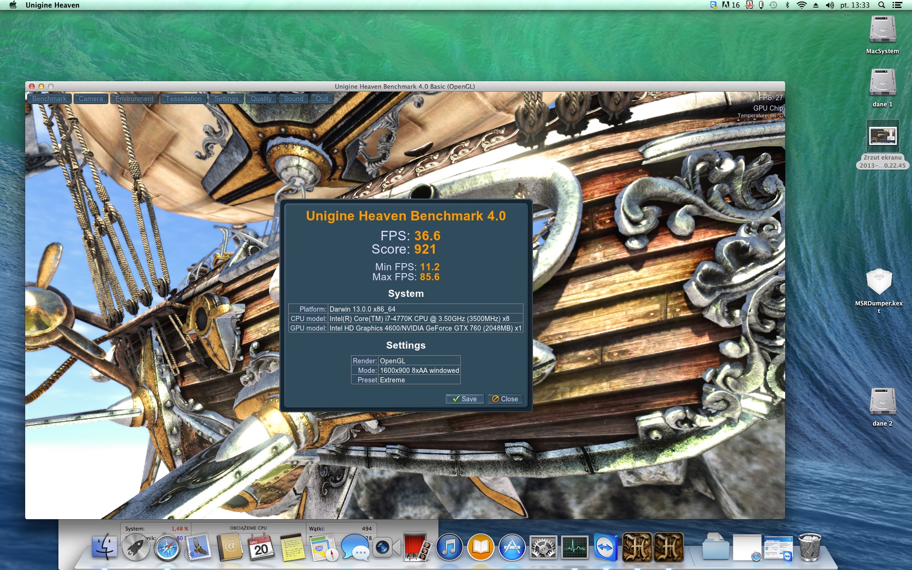Click the GPU model row GeForce GTX 760
Image resolution: width=912 pixels, height=570 pixels.
click(406, 328)
